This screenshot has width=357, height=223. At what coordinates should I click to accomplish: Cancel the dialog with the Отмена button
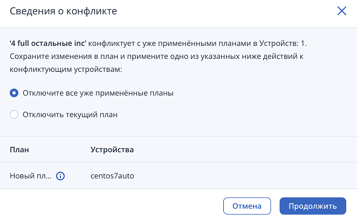(x=247, y=206)
